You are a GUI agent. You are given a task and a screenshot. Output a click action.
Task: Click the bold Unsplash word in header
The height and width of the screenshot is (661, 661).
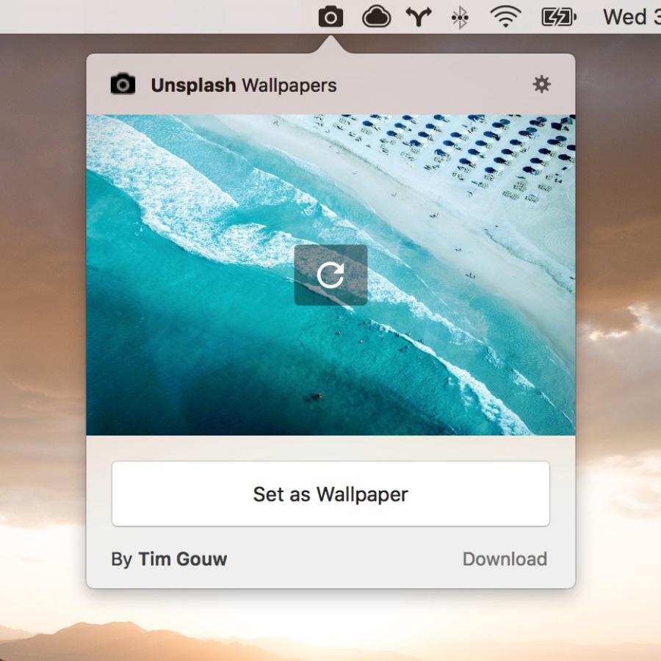193,85
